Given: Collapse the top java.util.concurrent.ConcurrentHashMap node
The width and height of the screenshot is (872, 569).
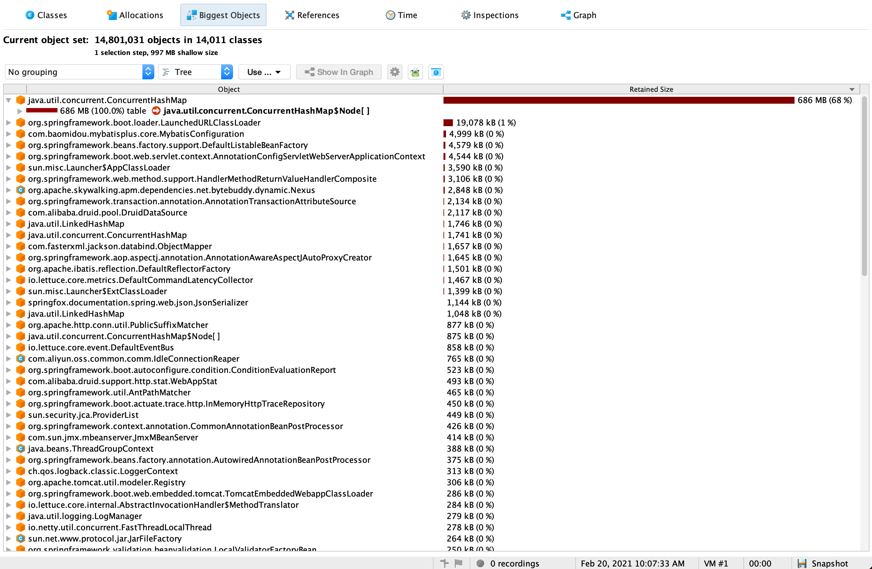Looking at the screenshot, I should [x=8, y=100].
